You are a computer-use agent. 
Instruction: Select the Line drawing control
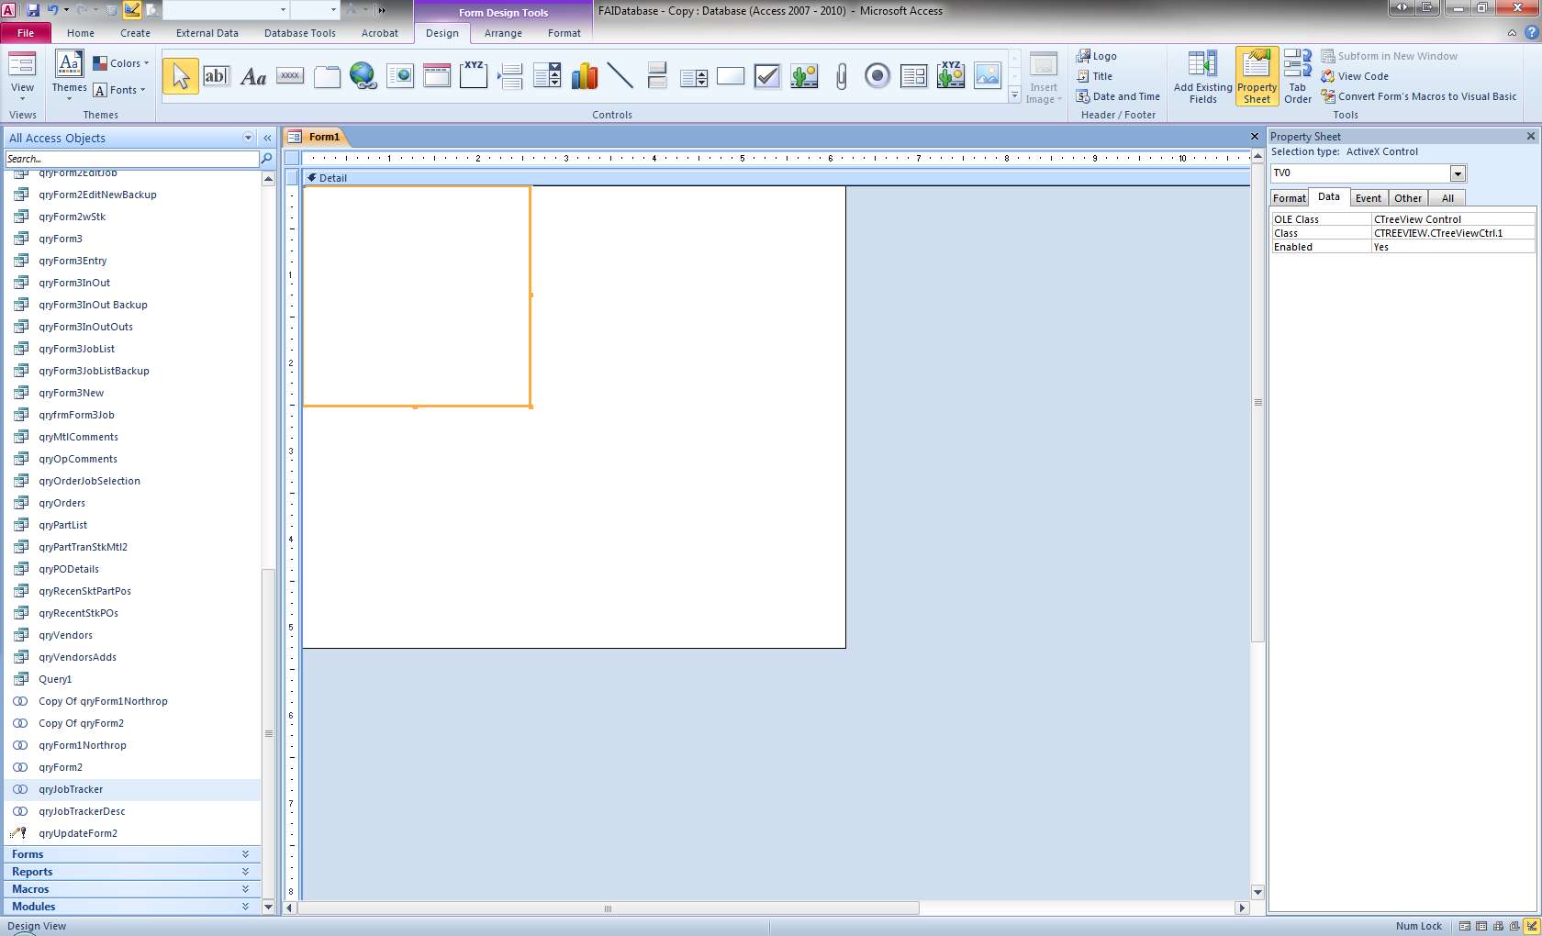click(620, 76)
